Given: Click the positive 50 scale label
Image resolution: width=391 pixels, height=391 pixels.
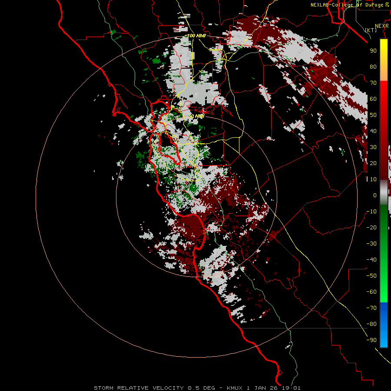Looking at the screenshot, I should pyautogui.click(x=373, y=115).
